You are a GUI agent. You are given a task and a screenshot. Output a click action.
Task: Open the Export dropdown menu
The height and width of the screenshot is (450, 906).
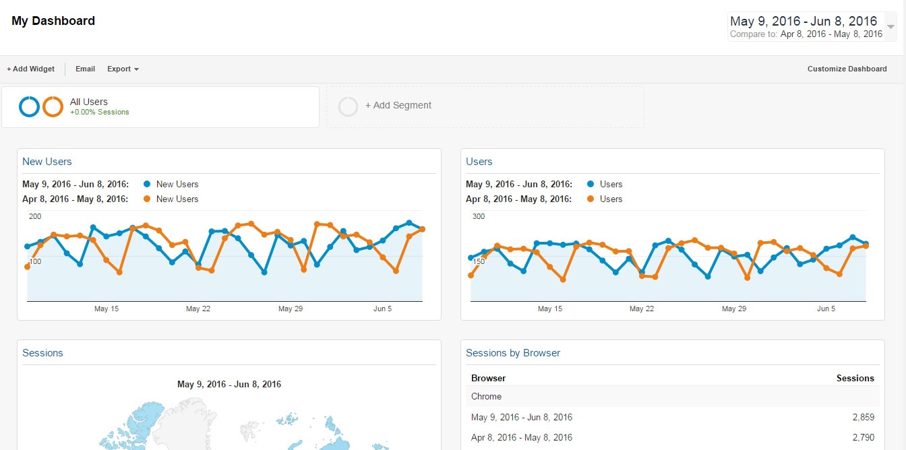coord(122,69)
